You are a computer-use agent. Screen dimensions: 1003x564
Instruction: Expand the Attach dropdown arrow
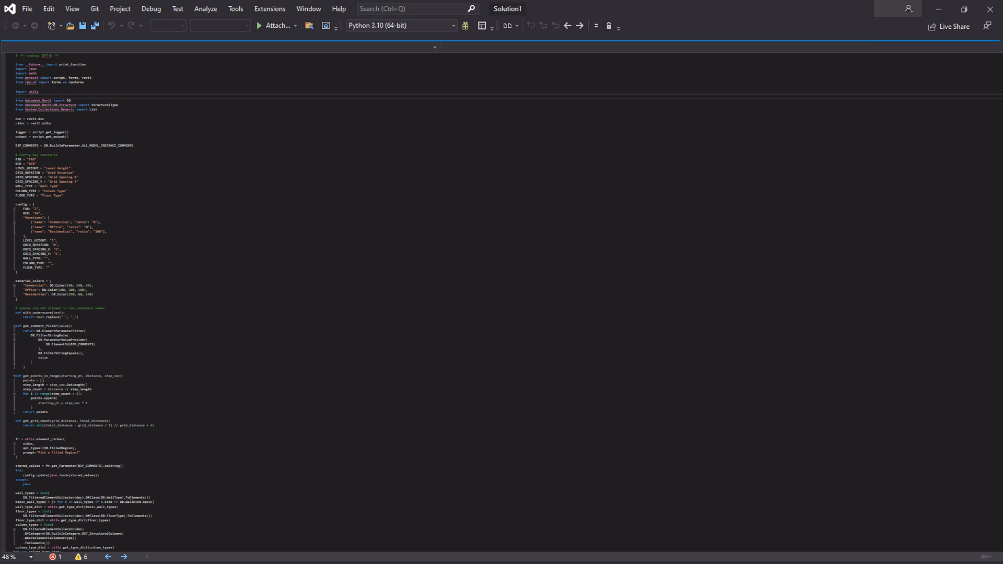[x=296, y=26]
